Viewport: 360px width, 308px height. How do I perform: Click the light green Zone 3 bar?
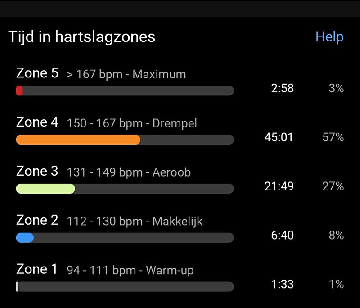(45, 189)
